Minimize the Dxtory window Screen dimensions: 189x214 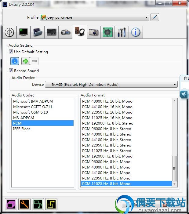(x=160, y=3)
